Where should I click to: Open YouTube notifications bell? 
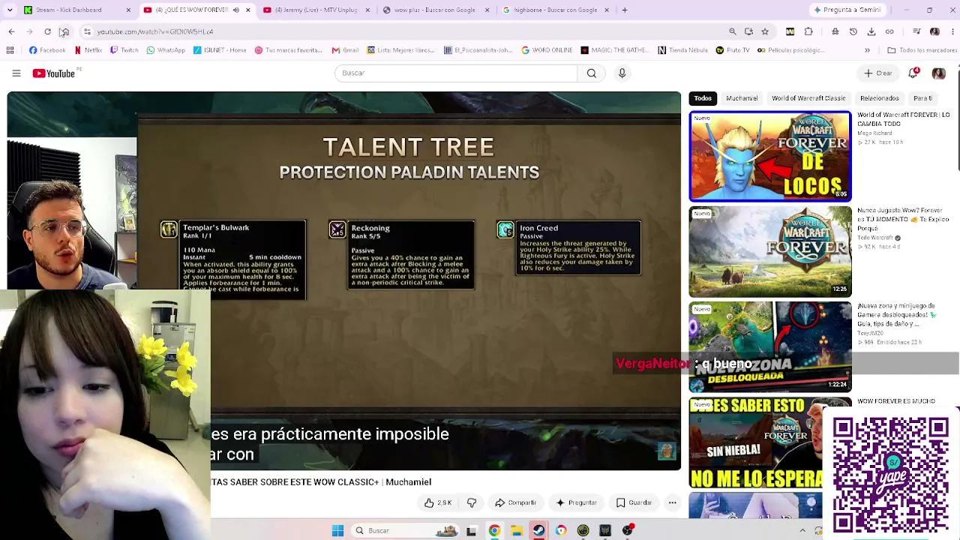pyautogui.click(x=913, y=73)
